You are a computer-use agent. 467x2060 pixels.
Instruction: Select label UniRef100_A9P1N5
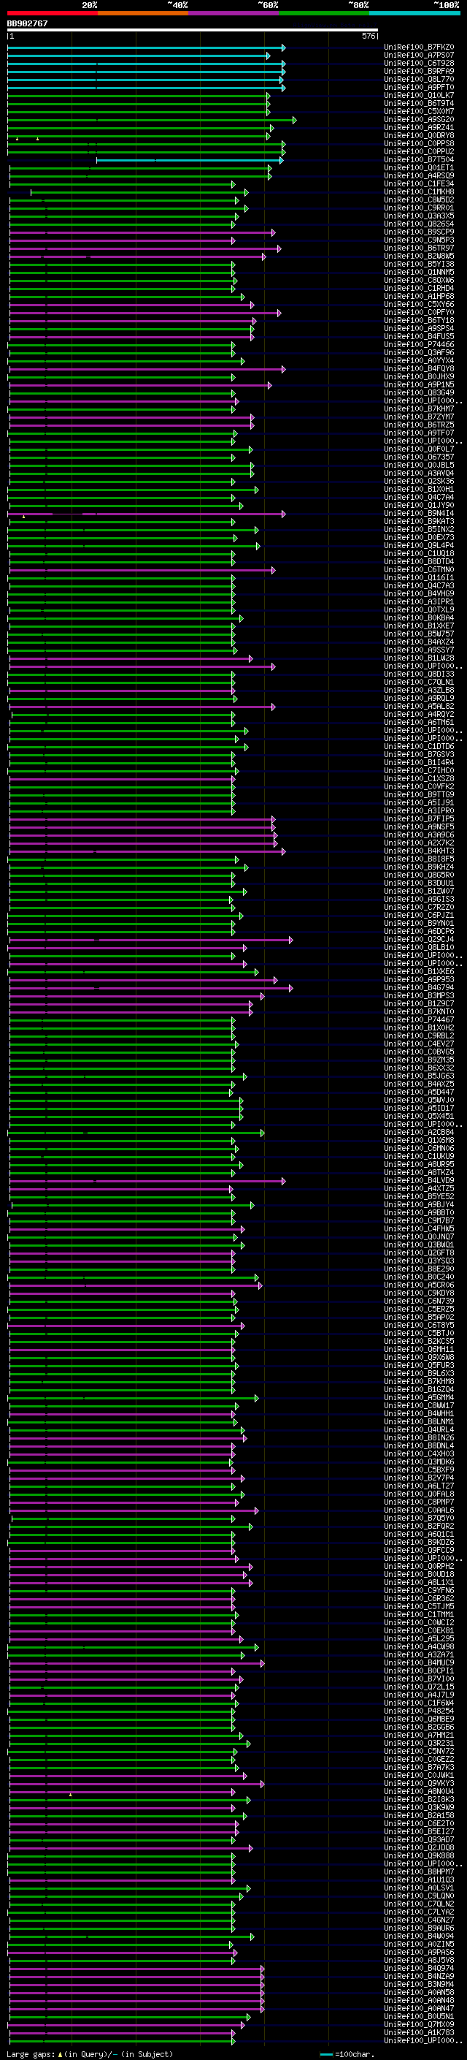click(x=419, y=384)
